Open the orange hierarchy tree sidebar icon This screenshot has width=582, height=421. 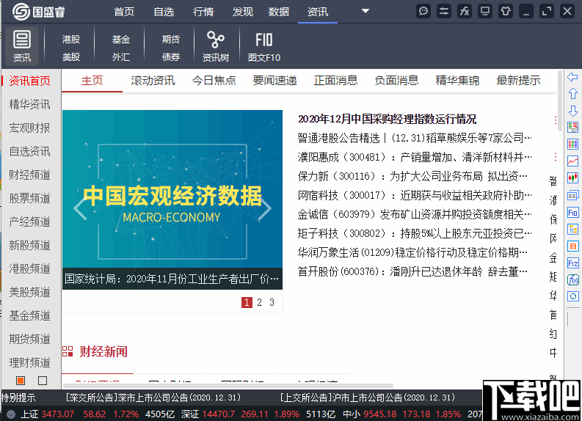(x=572, y=230)
